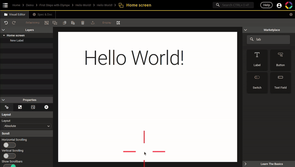Open the hamburger main menu
Viewport: 295px width, 167px height.
[x=5, y=5]
